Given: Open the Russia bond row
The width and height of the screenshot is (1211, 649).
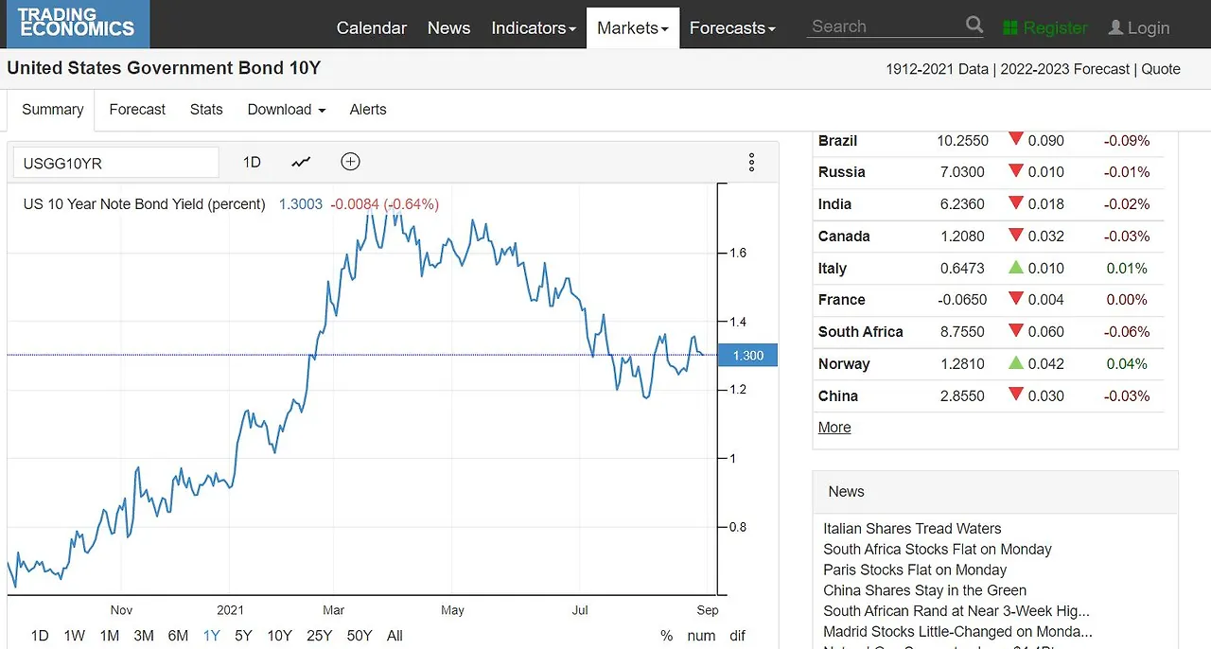Looking at the screenshot, I should [x=990, y=172].
